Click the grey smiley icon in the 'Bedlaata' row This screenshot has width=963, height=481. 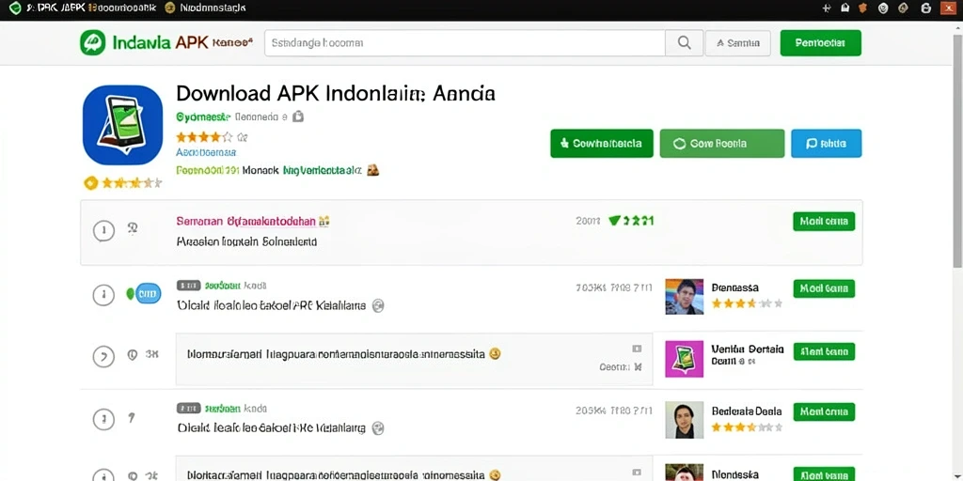pyautogui.click(x=378, y=428)
